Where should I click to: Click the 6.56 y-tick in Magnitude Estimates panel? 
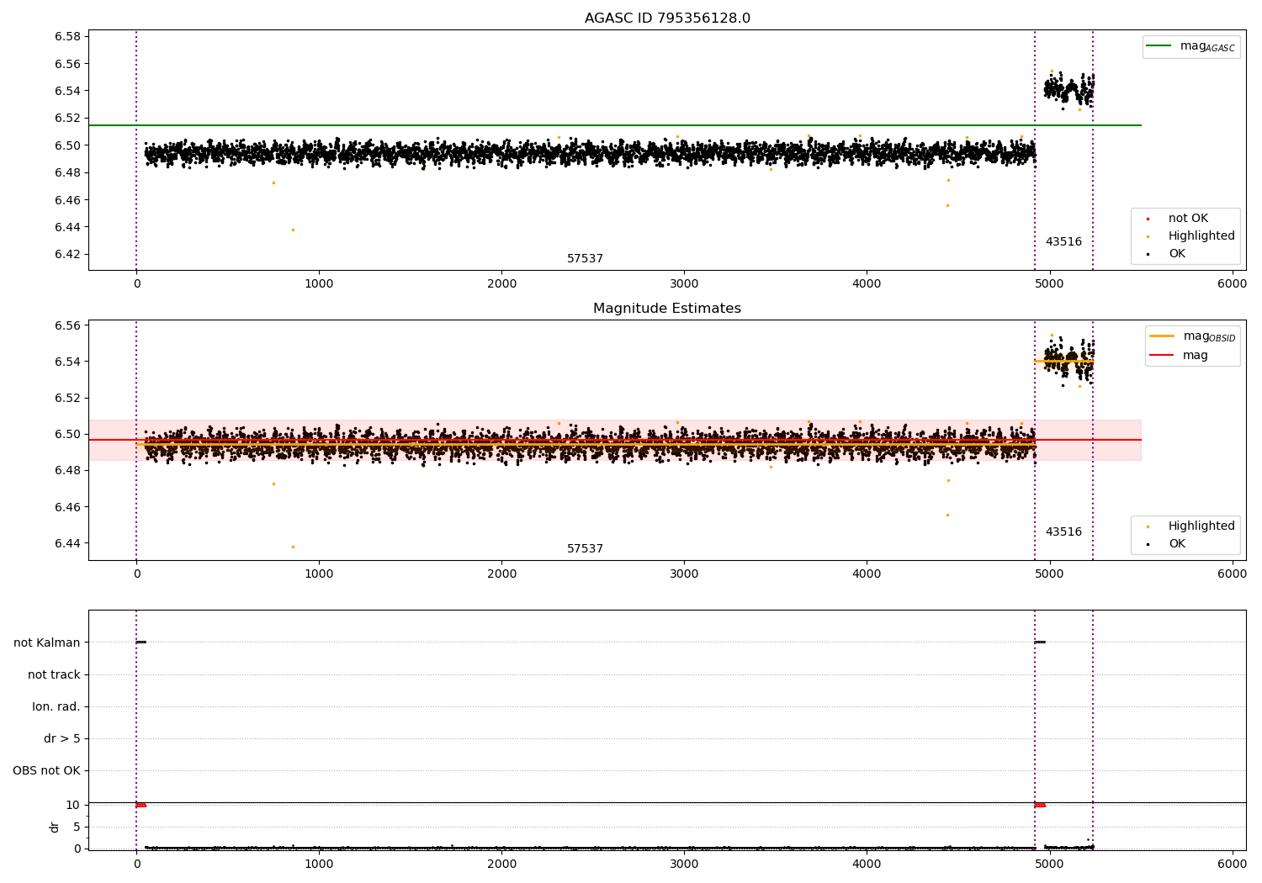(67, 326)
